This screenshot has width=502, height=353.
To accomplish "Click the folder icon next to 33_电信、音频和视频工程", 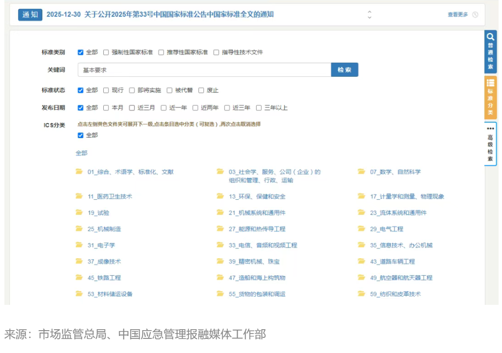I will [221, 245].
